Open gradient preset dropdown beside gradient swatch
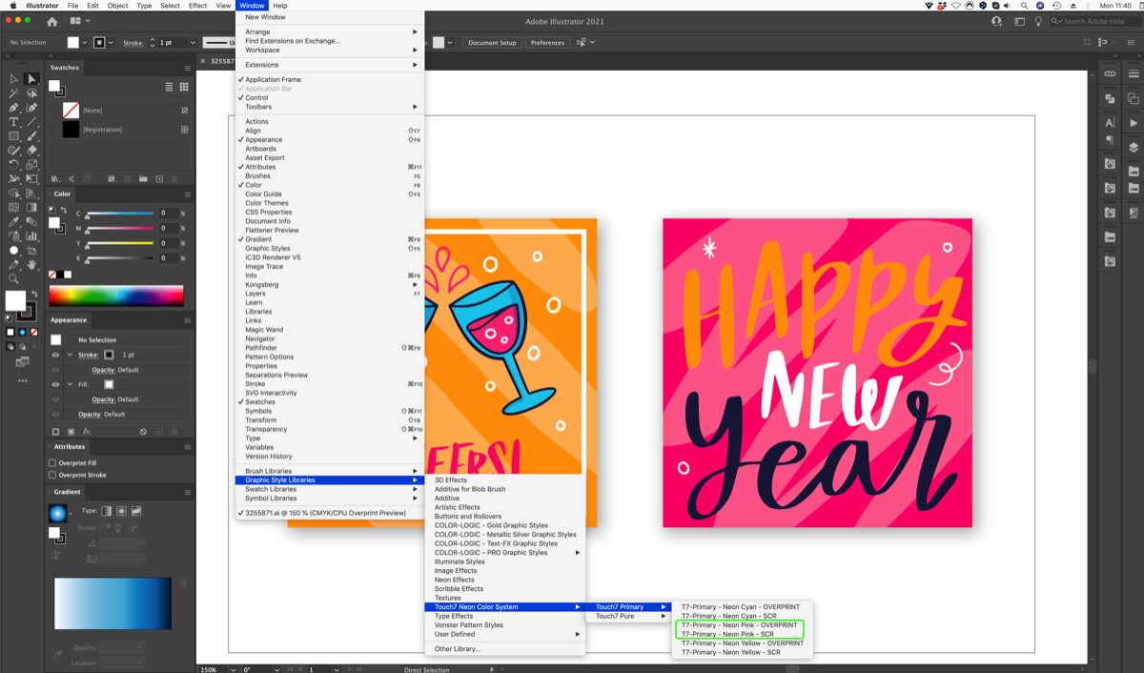This screenshot has width=1144, height=673. 71,514
